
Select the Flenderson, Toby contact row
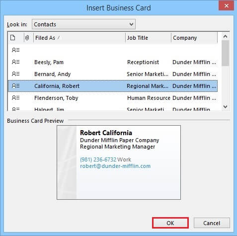tap(113, 98)
